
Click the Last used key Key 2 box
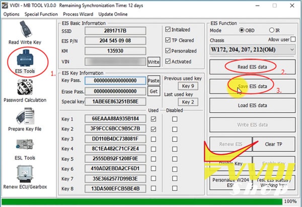[188, 102]
